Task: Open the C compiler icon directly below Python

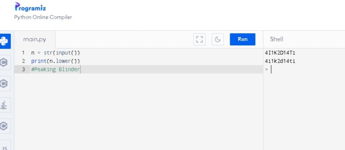Action: [4, 62]
